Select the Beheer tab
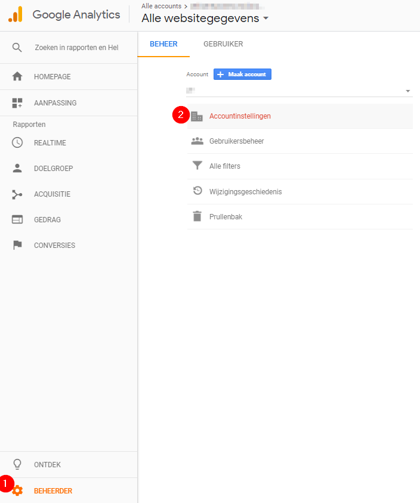This screenshot has width=420, height=503. [163, 44]
